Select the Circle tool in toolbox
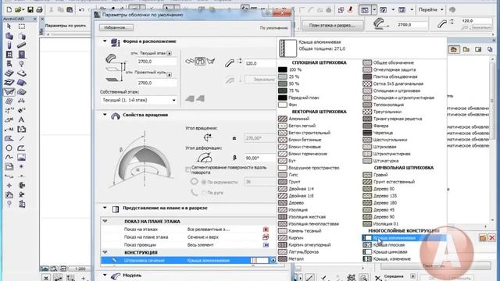Screen dimensions: 500x281 [x=9, y=148]
